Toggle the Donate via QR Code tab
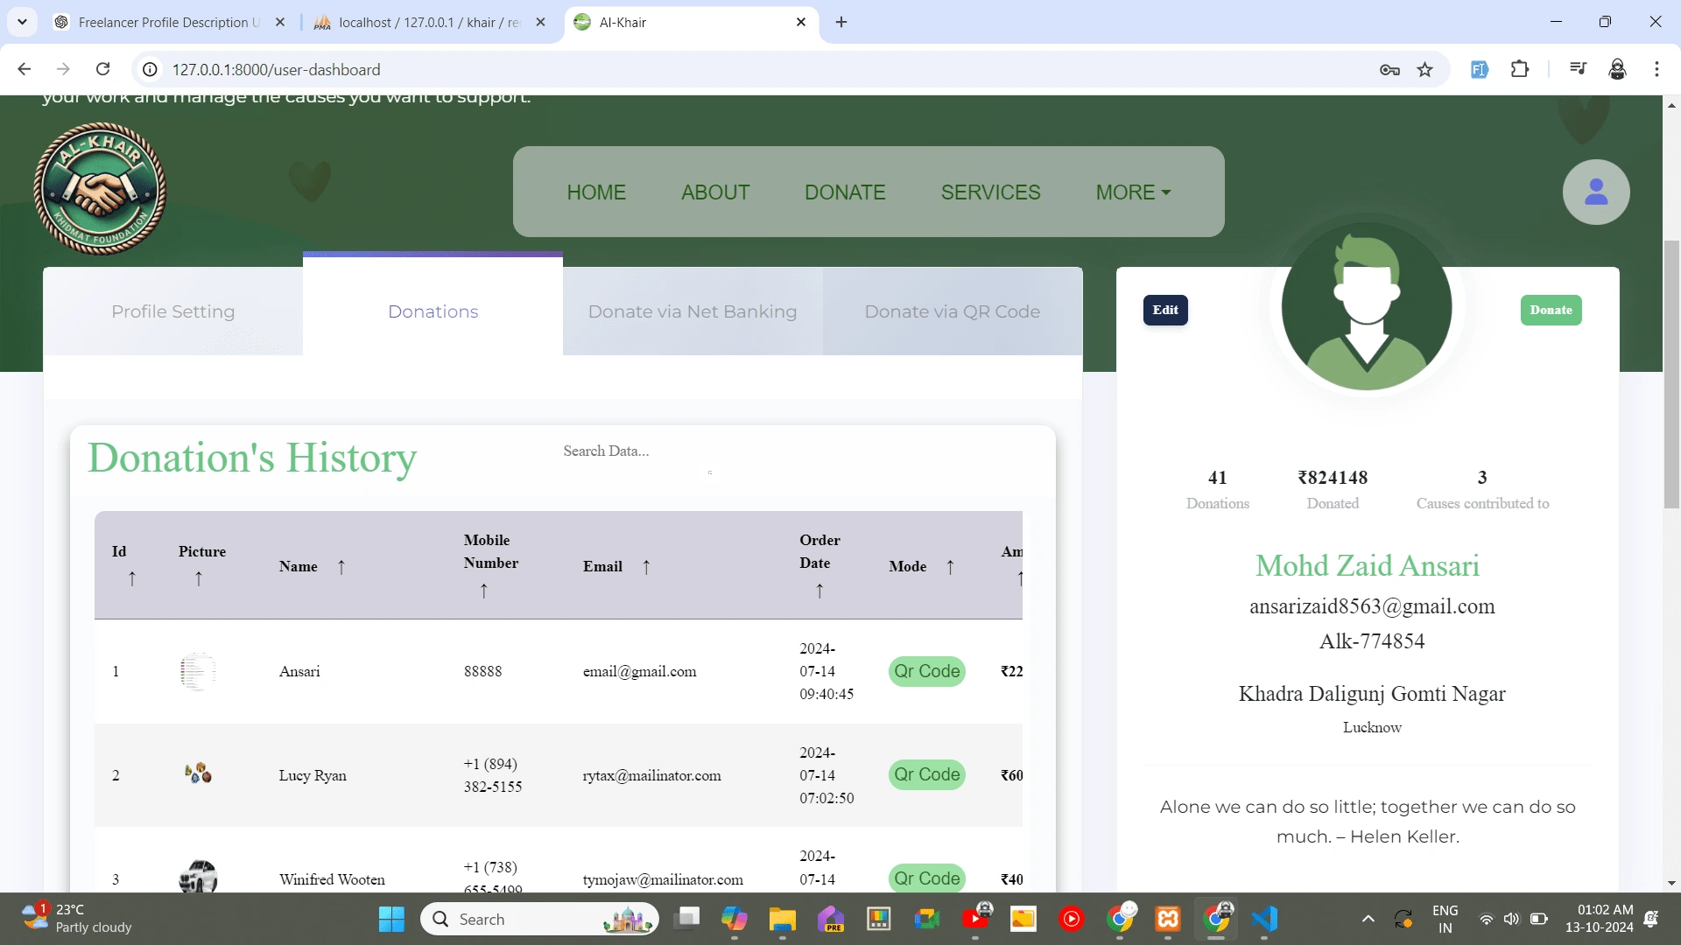 (953, 311)
